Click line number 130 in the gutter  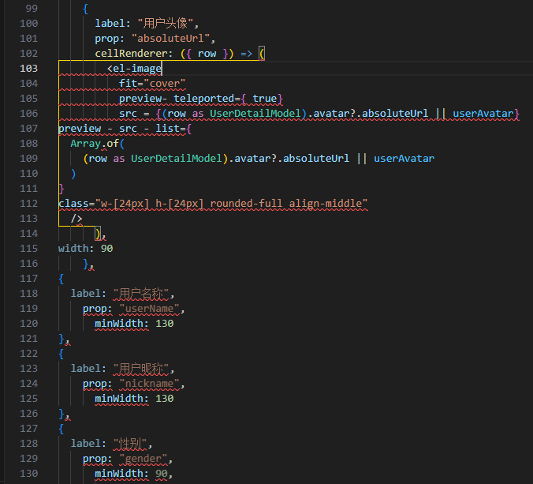click(x=28, y=474)
